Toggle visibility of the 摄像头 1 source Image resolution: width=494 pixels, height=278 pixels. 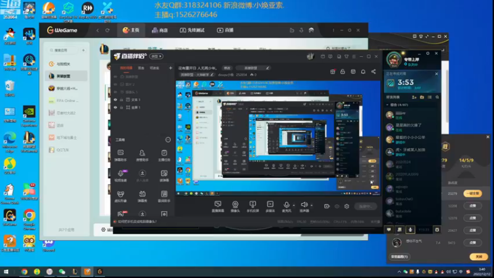(x=115, y=92)
